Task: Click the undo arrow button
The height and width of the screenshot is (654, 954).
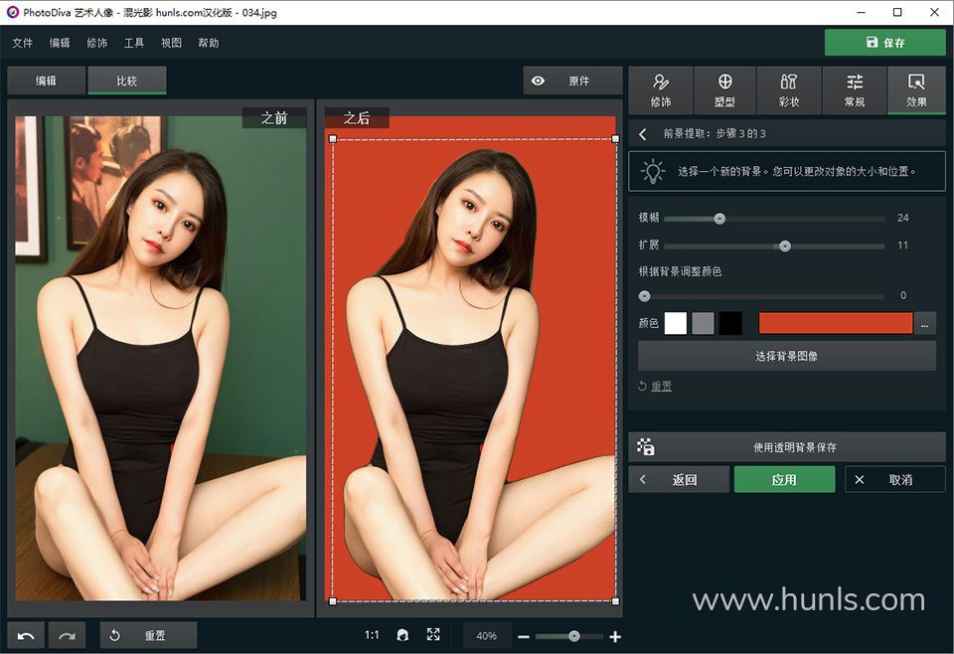Action: [x=26, y=636]
